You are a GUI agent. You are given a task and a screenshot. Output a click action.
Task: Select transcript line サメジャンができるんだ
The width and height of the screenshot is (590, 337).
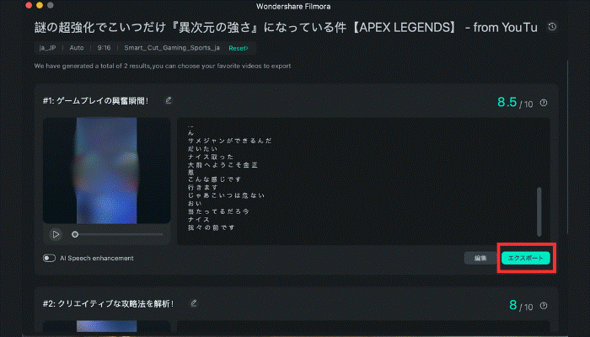pos(229,141)
